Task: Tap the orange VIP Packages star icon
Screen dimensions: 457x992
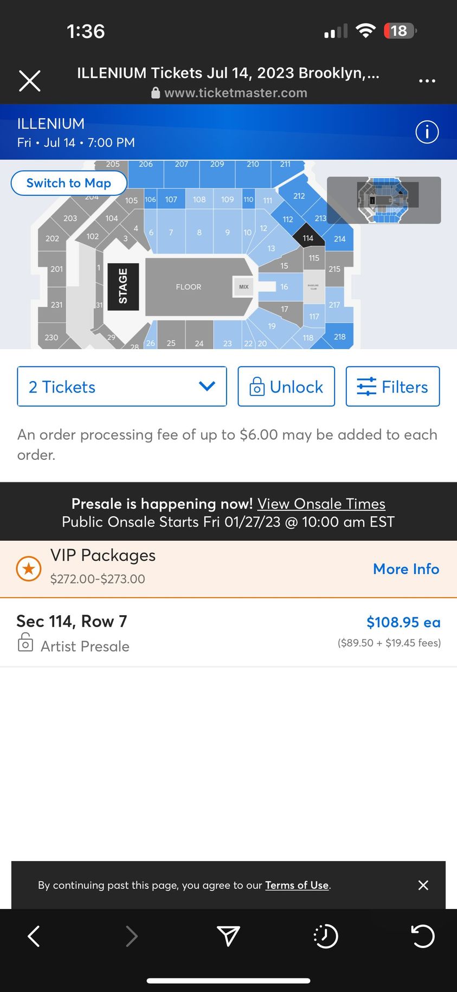Action: click(29, 568)
